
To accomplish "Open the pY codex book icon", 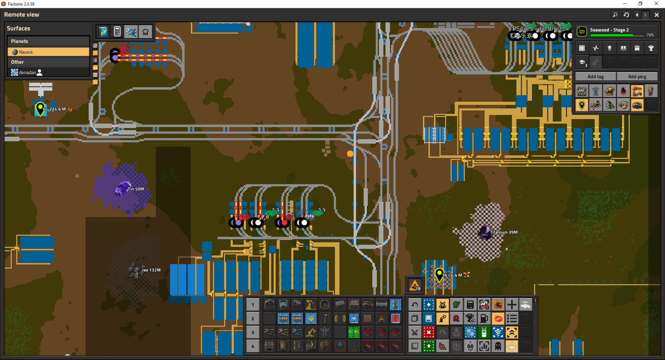I will tap(103, 31).
